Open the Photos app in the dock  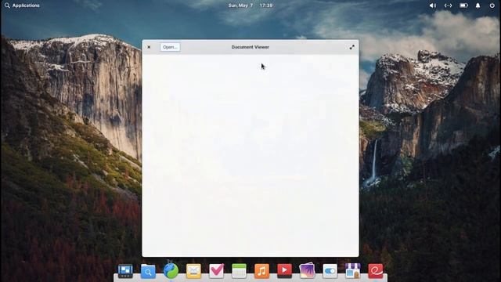click(x=307, y=271)
